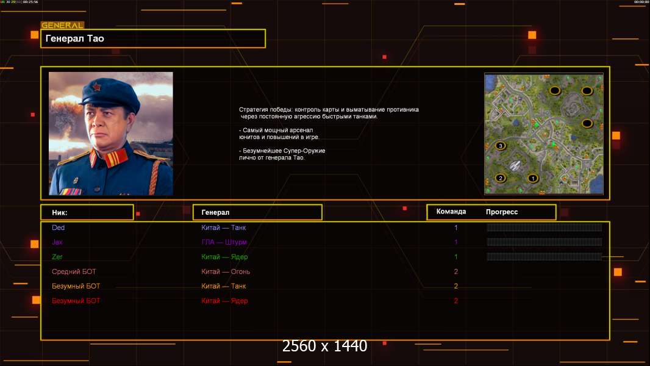650x366 pixels.
Task: Click team number 1 in Zer's row
Action: point(455,257)
